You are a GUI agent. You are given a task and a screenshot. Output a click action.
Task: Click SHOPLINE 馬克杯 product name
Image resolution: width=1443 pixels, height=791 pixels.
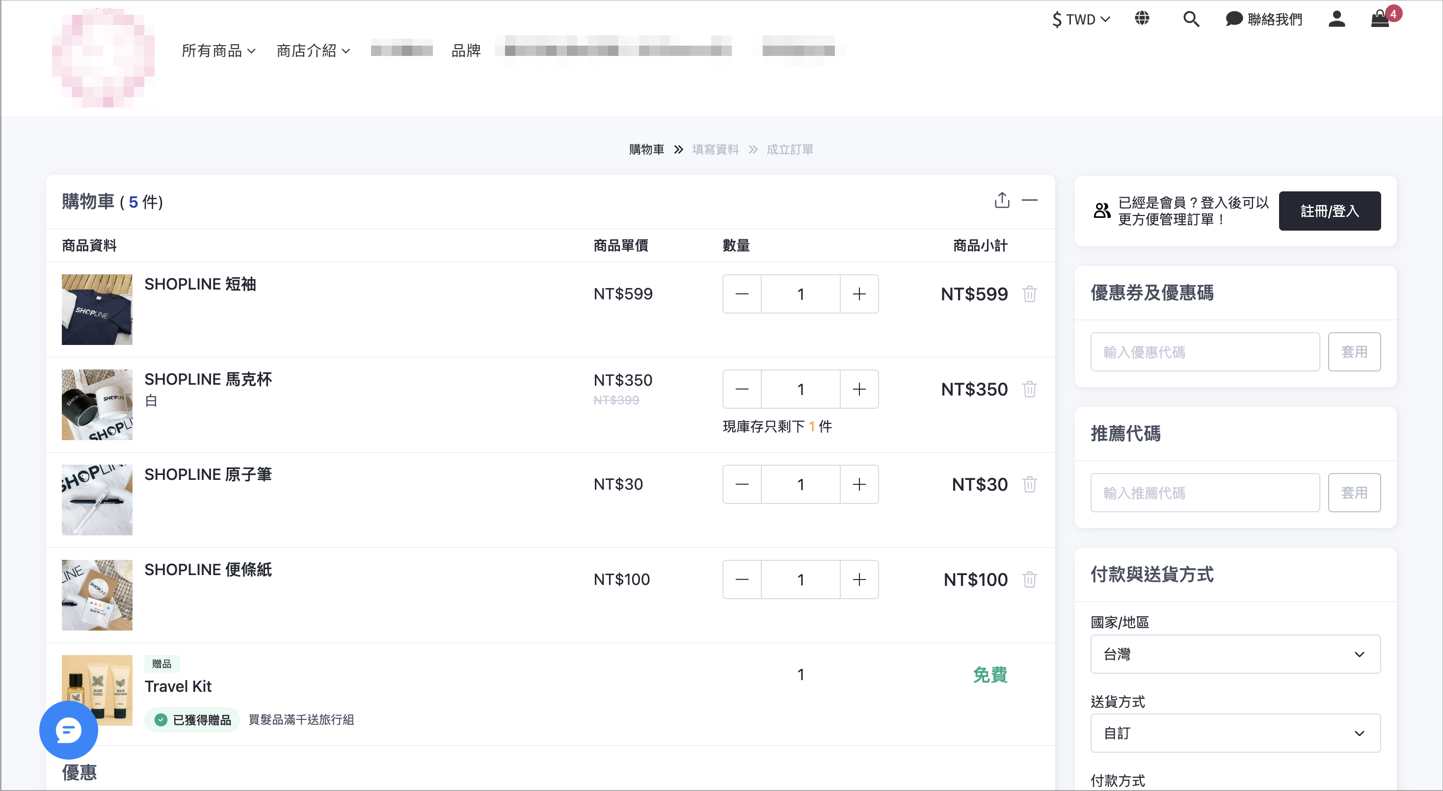208,379
